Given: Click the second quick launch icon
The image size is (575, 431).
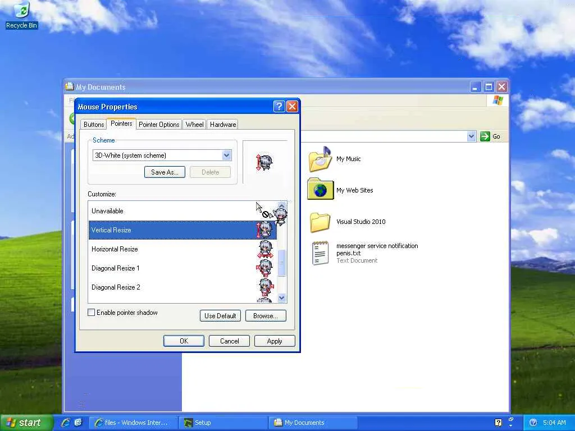Looking at the screenshot, I should coord(78,423).
